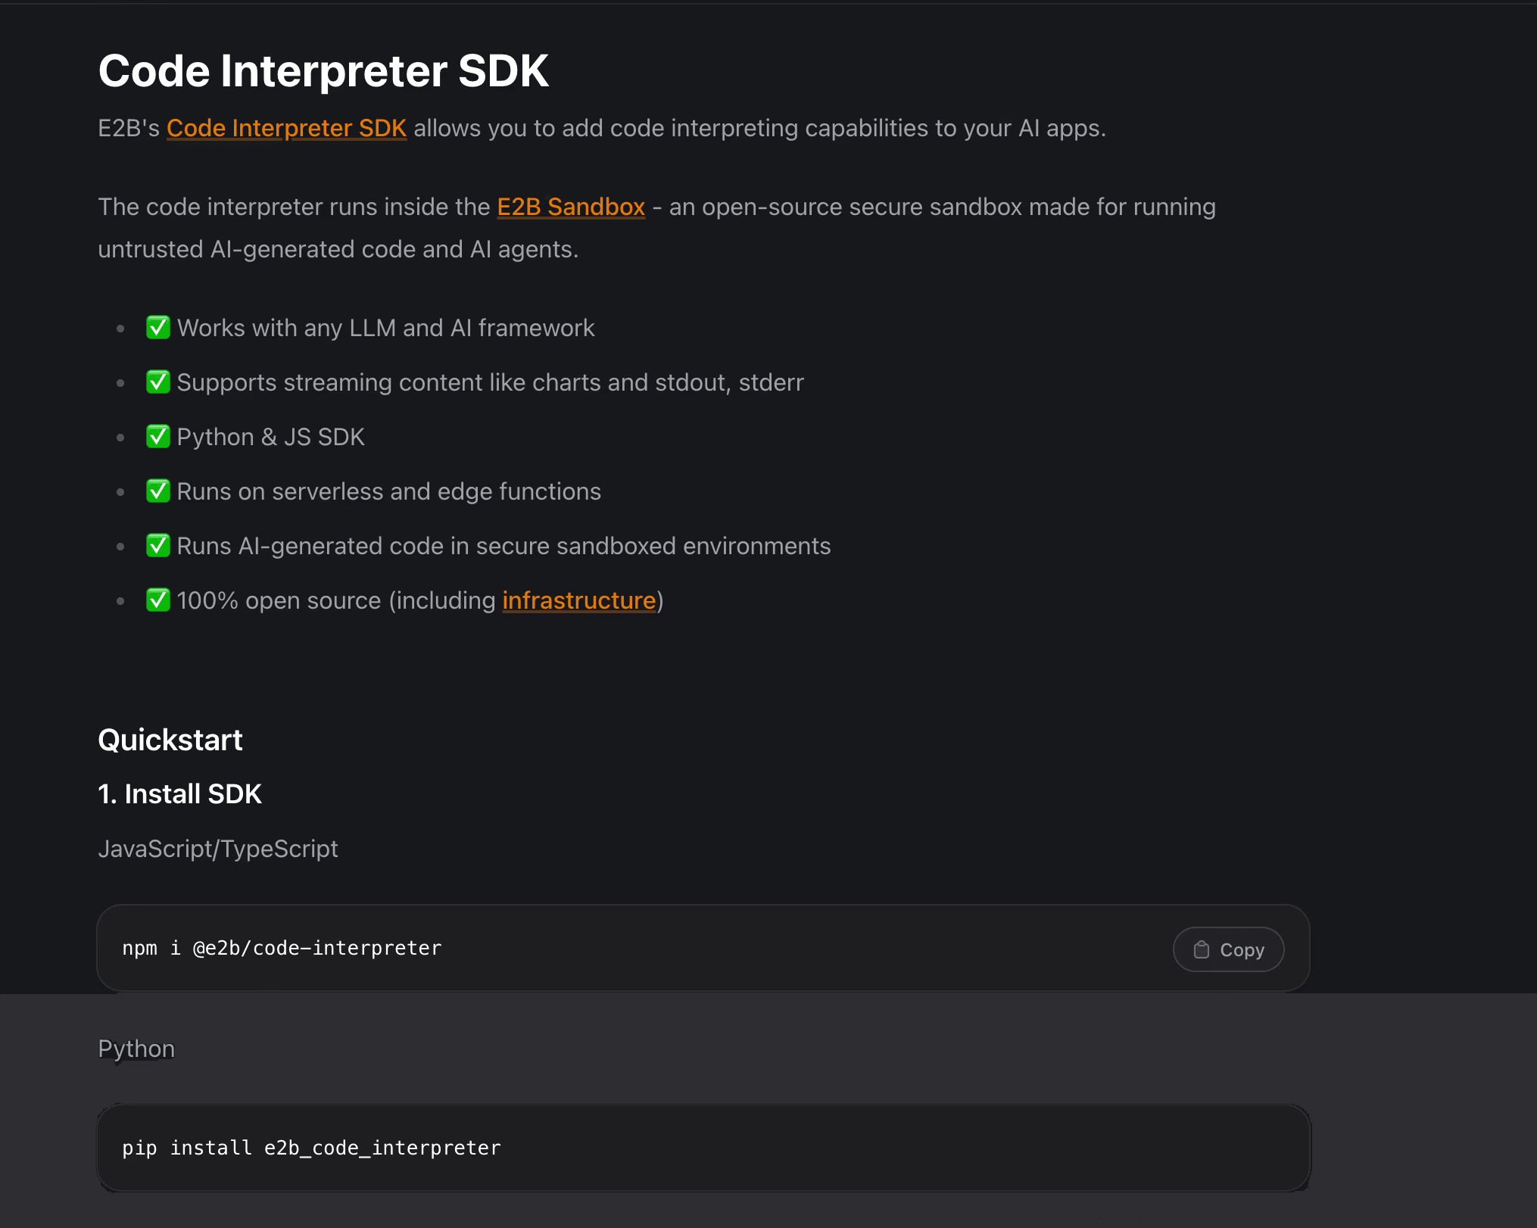Click green checkmark beside Runs AI-generated code
Screen dimensions: 1537x1228
coord(158,546)
